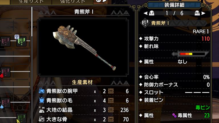Click the 大きな骨 bone material icon

click(41, 119)
